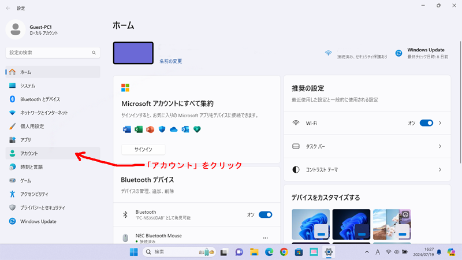Click the 名前の変更 link
The image size is (462, 260).
tap(170, 61)
